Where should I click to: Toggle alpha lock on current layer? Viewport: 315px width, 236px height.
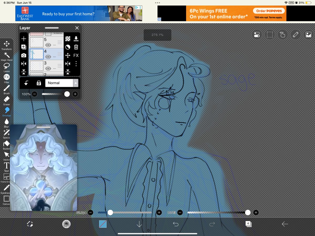point(39,83)
